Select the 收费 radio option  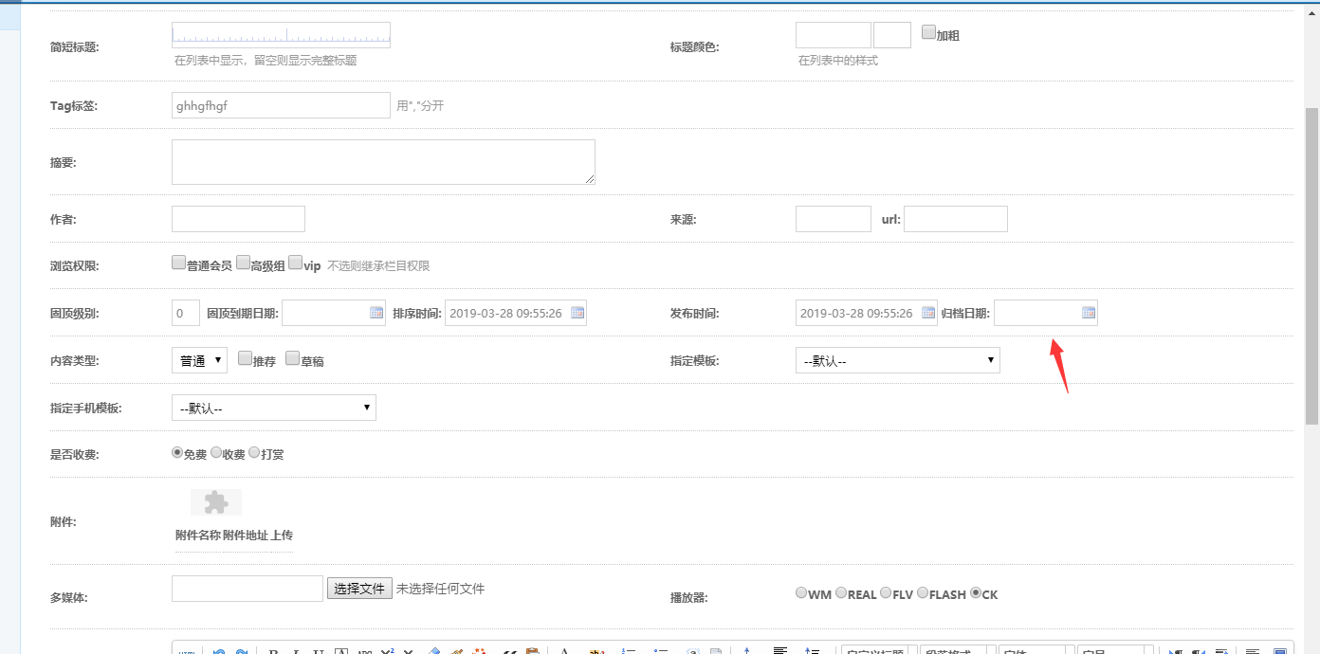tap(216, 453)
